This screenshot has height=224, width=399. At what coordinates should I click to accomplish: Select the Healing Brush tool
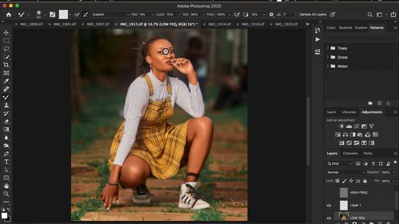(6, 89)
